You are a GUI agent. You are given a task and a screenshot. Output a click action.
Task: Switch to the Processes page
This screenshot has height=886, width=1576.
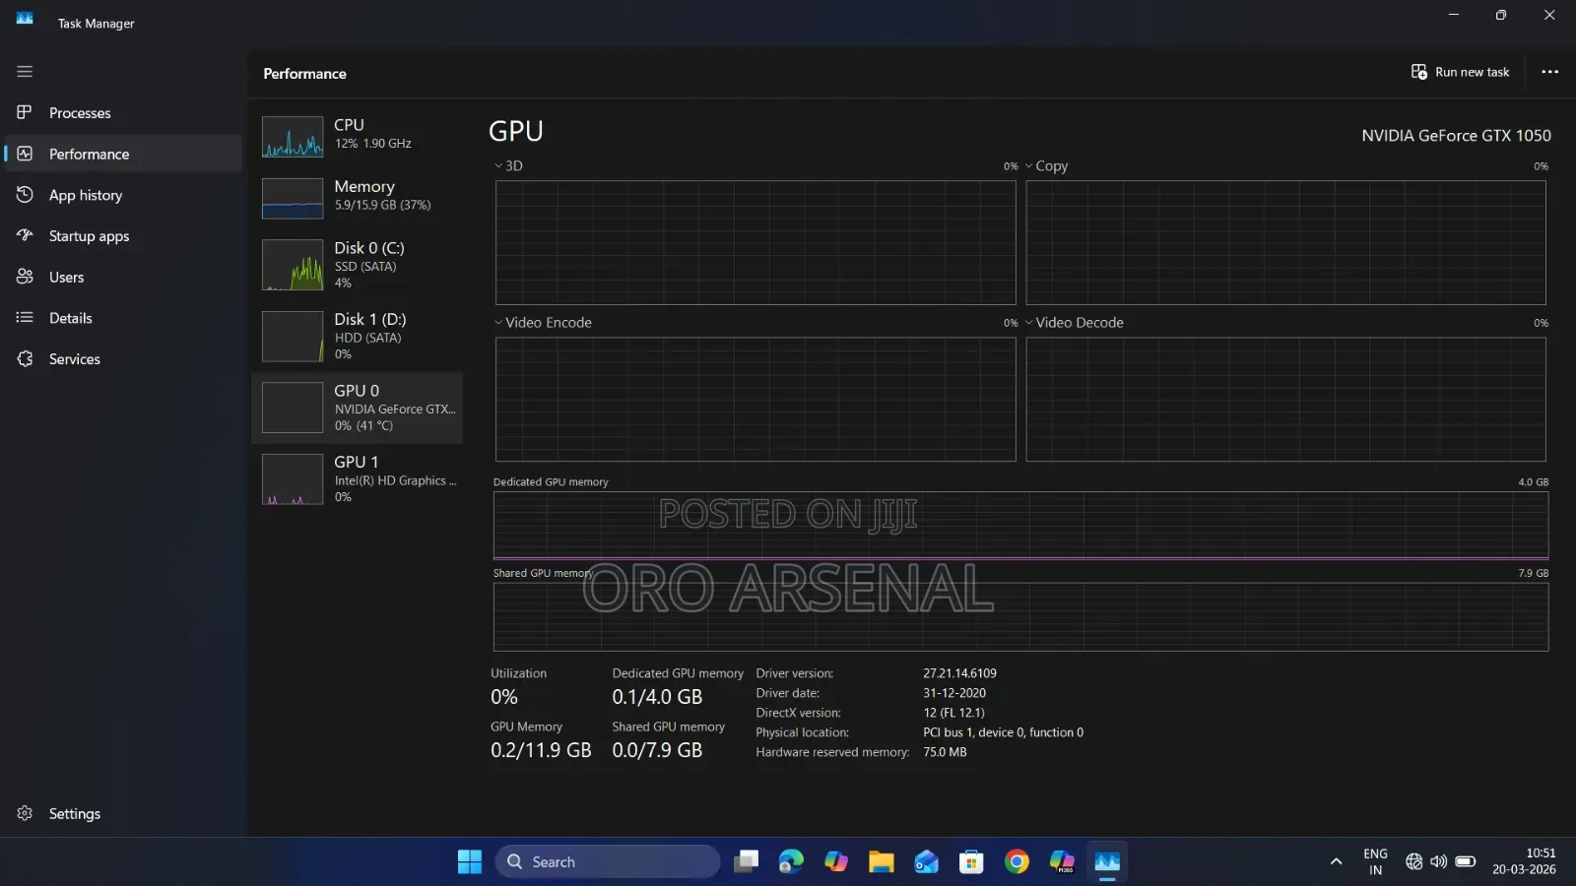coord(123,113)
